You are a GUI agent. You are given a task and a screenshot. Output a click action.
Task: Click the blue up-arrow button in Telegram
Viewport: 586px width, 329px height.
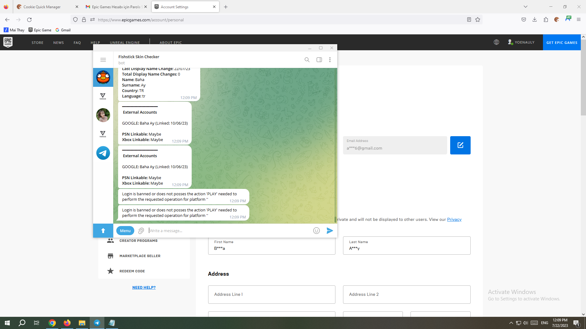[103, 231]
